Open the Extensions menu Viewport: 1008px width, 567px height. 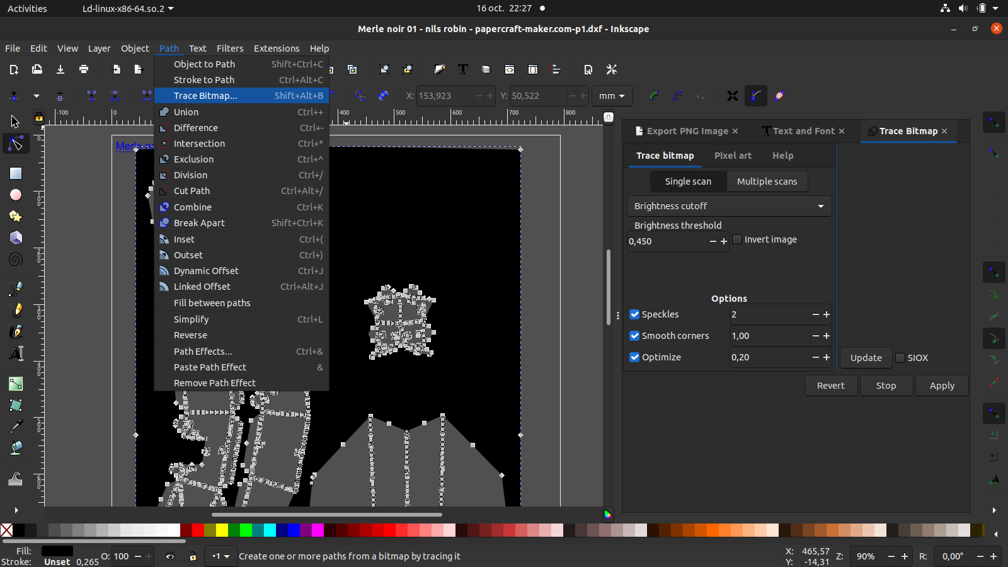(277, 49)
